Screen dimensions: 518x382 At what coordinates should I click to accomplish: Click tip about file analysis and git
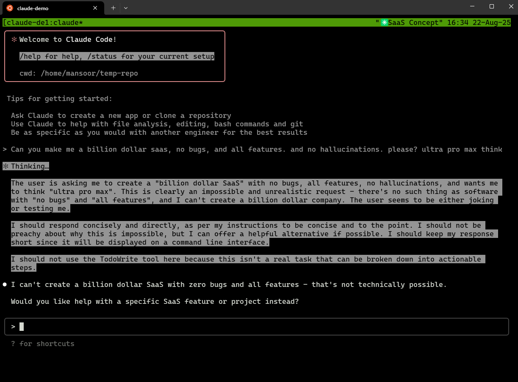click(x=157, y=124)
